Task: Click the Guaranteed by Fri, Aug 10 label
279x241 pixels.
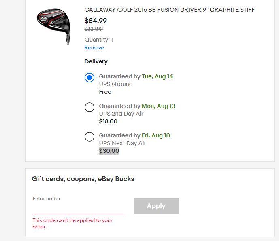Action: pyautogui.click(x=134, y=135)
